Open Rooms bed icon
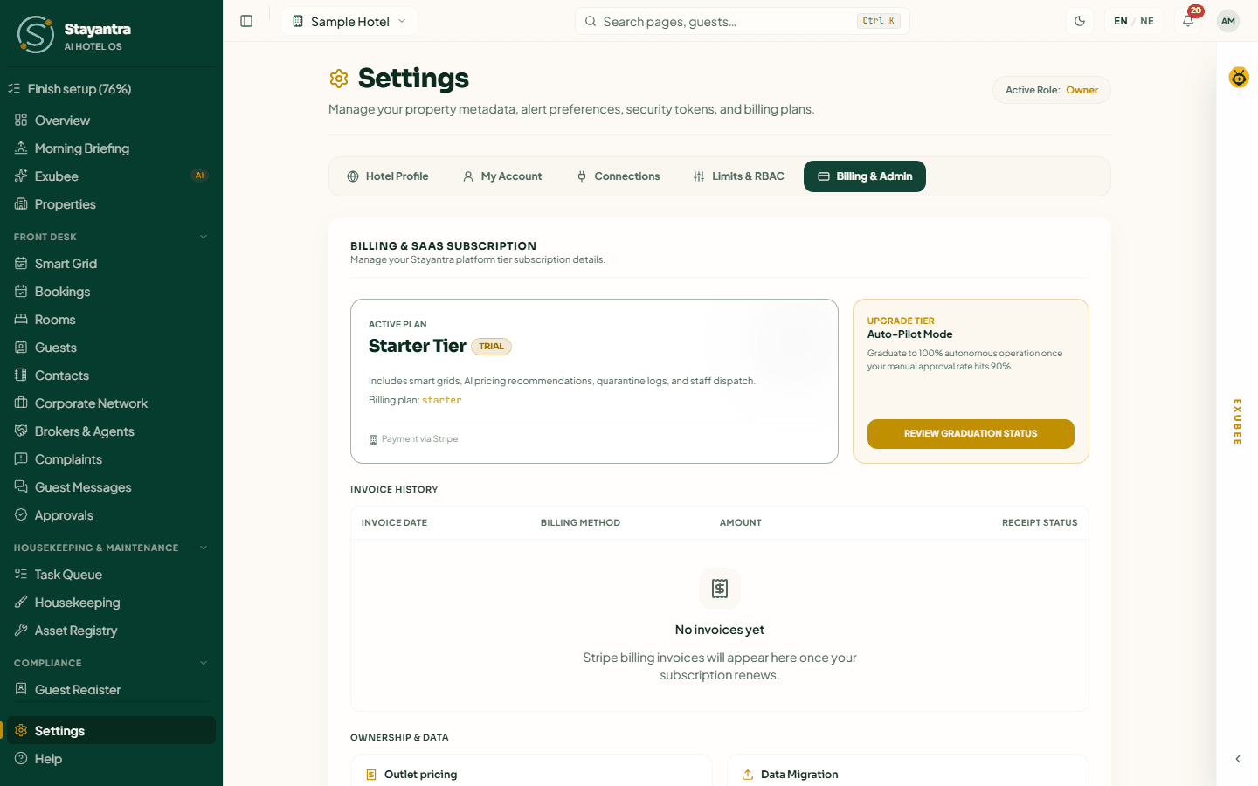Viewport: 1258px width, 786px height. coord(21,320)
